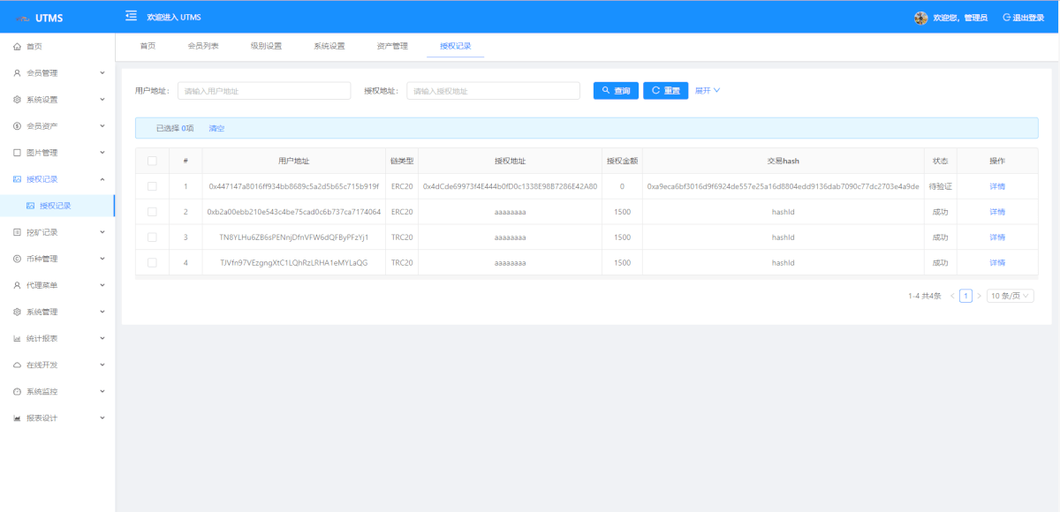
Task: Click the cloud icon beside 在线开发
Action: coord(17,365)
